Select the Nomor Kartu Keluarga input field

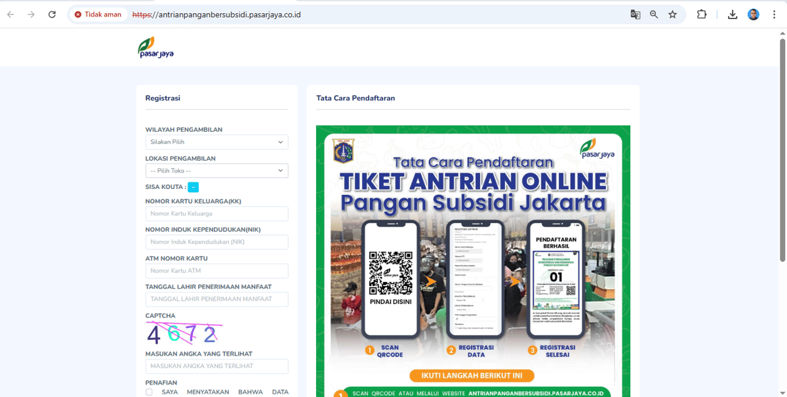(x=216, y=213)
